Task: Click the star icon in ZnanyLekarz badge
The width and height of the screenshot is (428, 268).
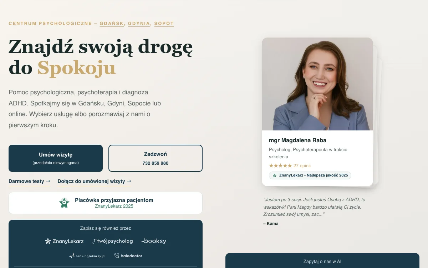Action: click(x=275, y=175)
